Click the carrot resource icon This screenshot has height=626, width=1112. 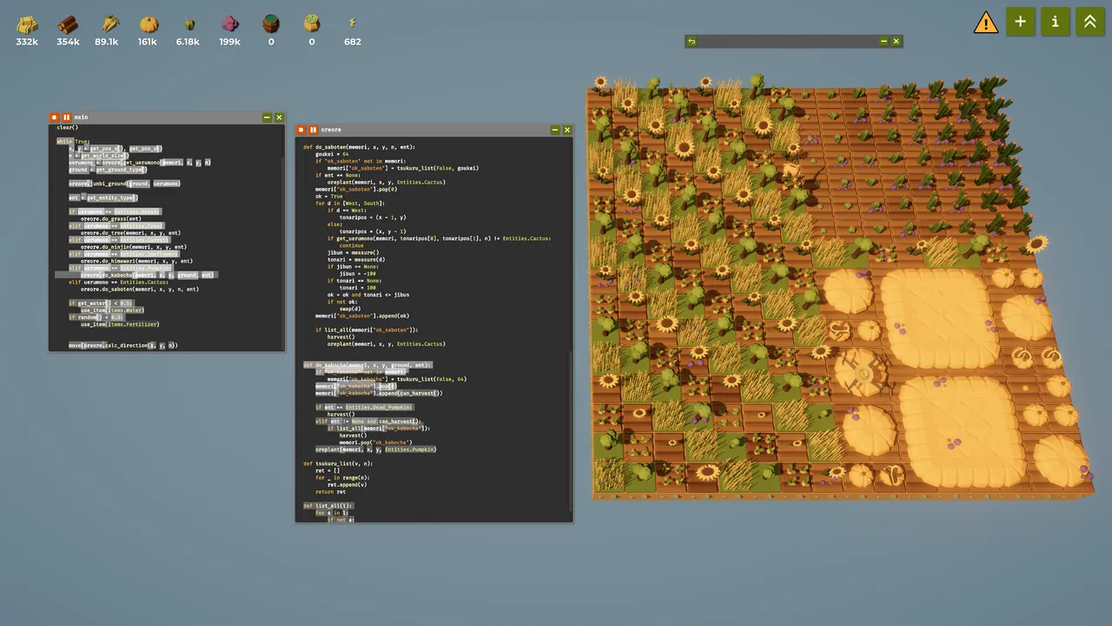tap(108, 23)
